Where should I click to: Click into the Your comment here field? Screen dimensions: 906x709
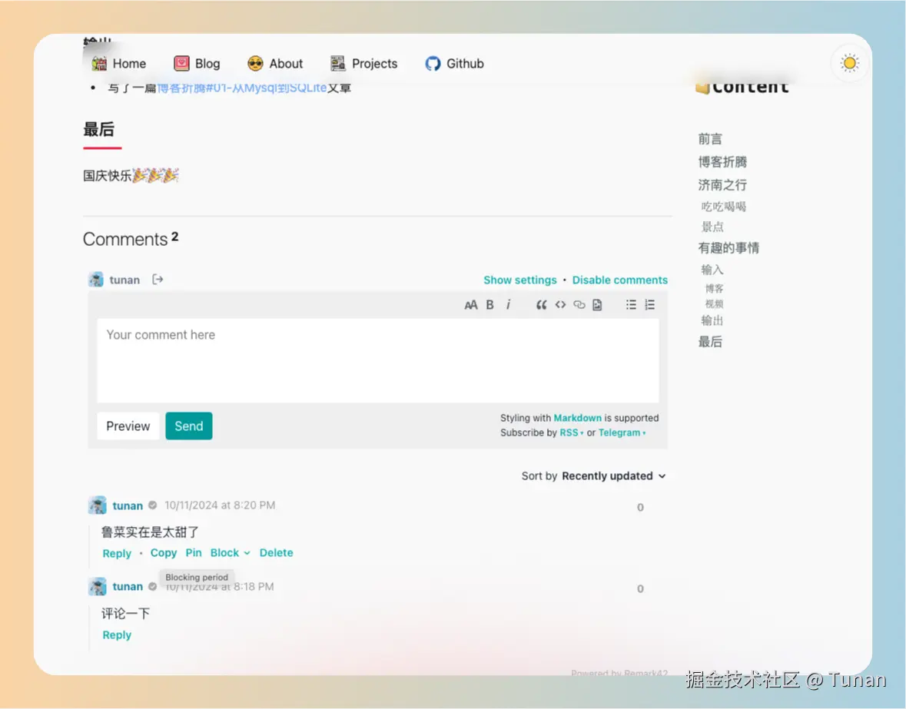[x=378, y=360]
